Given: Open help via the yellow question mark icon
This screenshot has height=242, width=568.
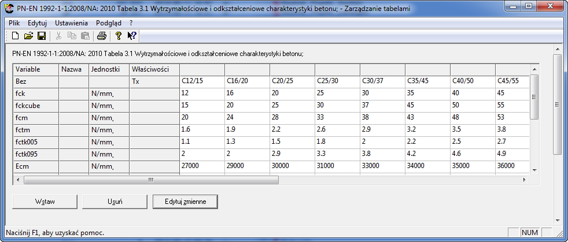Looking at the screenshot, I should (118, 36).
